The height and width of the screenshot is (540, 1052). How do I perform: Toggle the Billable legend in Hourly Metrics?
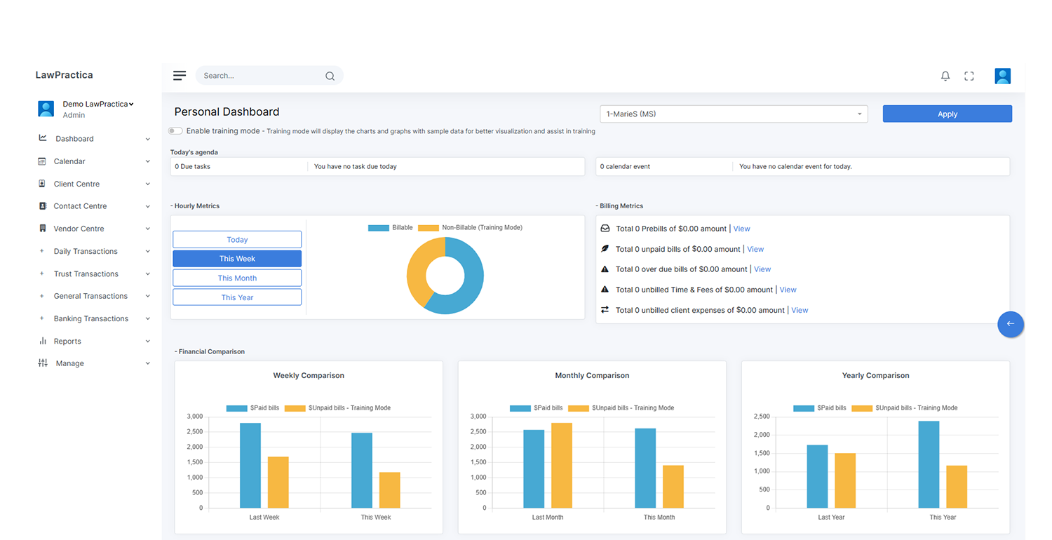coord(391,228)
